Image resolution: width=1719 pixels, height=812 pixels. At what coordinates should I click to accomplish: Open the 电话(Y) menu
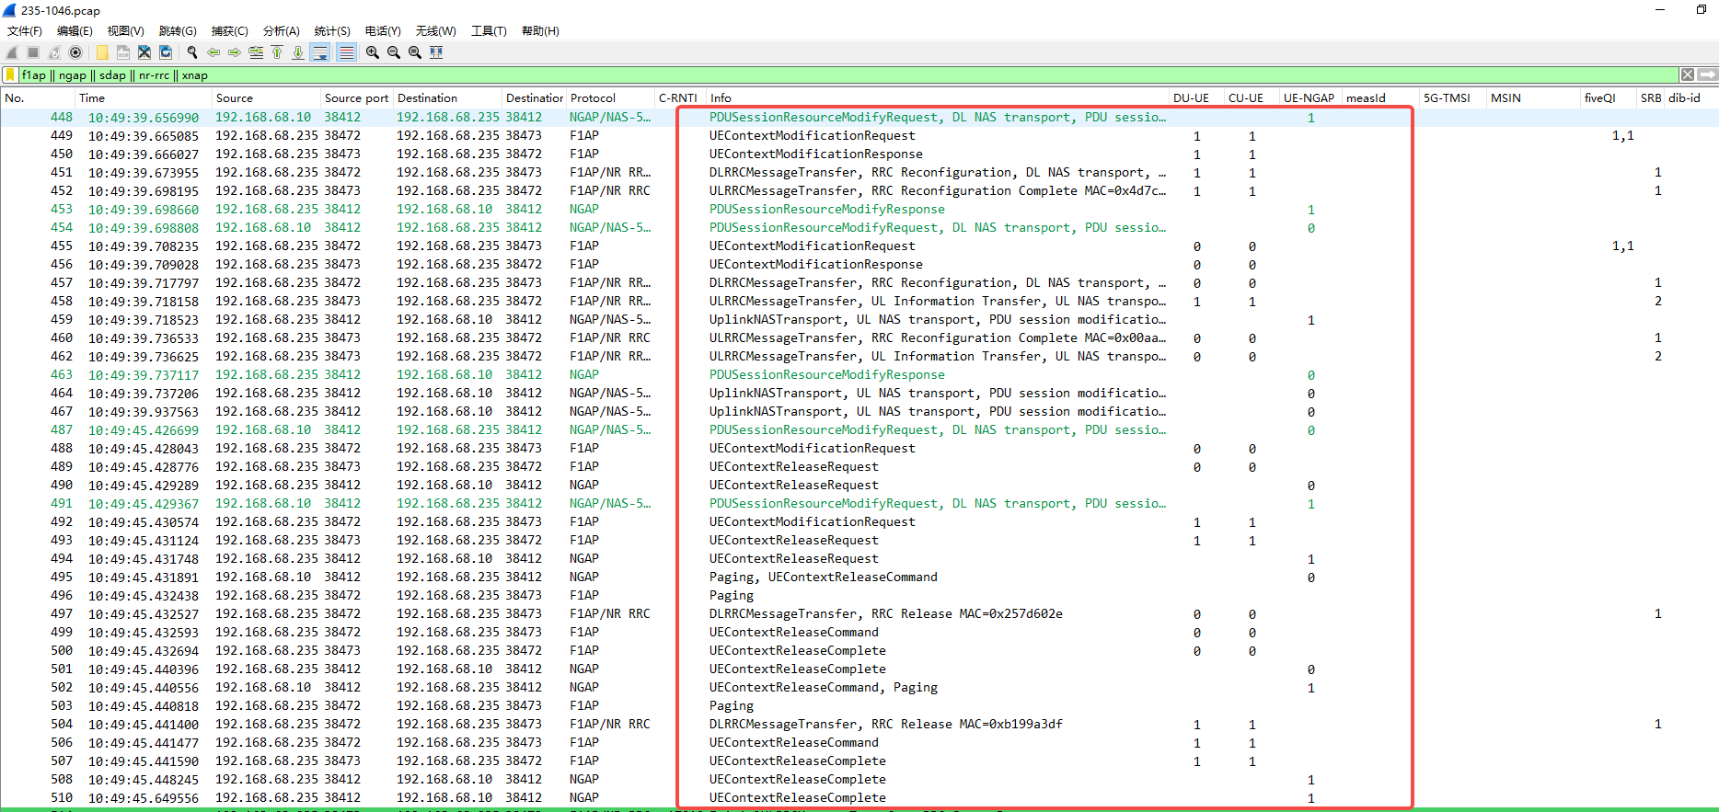tap(383, 31)
